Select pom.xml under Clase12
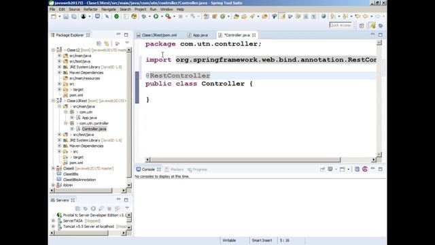 point(76,95)
